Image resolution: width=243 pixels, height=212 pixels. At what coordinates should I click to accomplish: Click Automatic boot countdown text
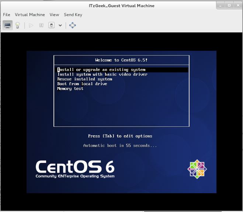coord(120,146)
